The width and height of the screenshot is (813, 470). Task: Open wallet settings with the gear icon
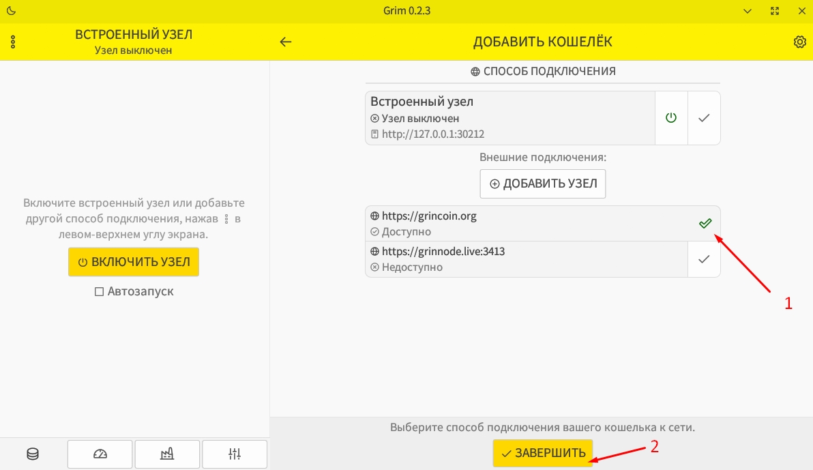(799, 42)
